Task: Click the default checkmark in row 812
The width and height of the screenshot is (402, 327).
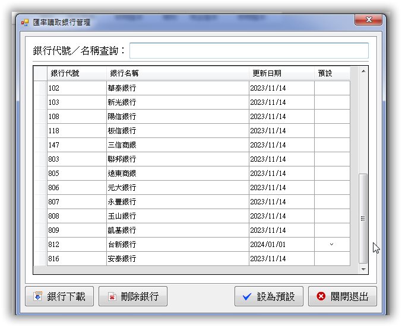Action: (331, 244)
